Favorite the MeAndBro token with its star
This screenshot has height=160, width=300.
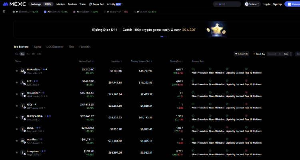coord(17,71)
